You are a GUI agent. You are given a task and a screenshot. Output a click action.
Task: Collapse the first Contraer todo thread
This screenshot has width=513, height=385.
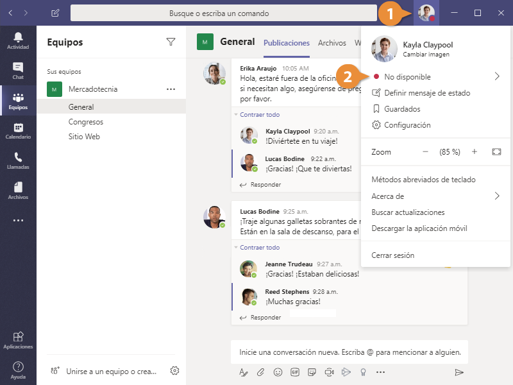coord(259,115)
